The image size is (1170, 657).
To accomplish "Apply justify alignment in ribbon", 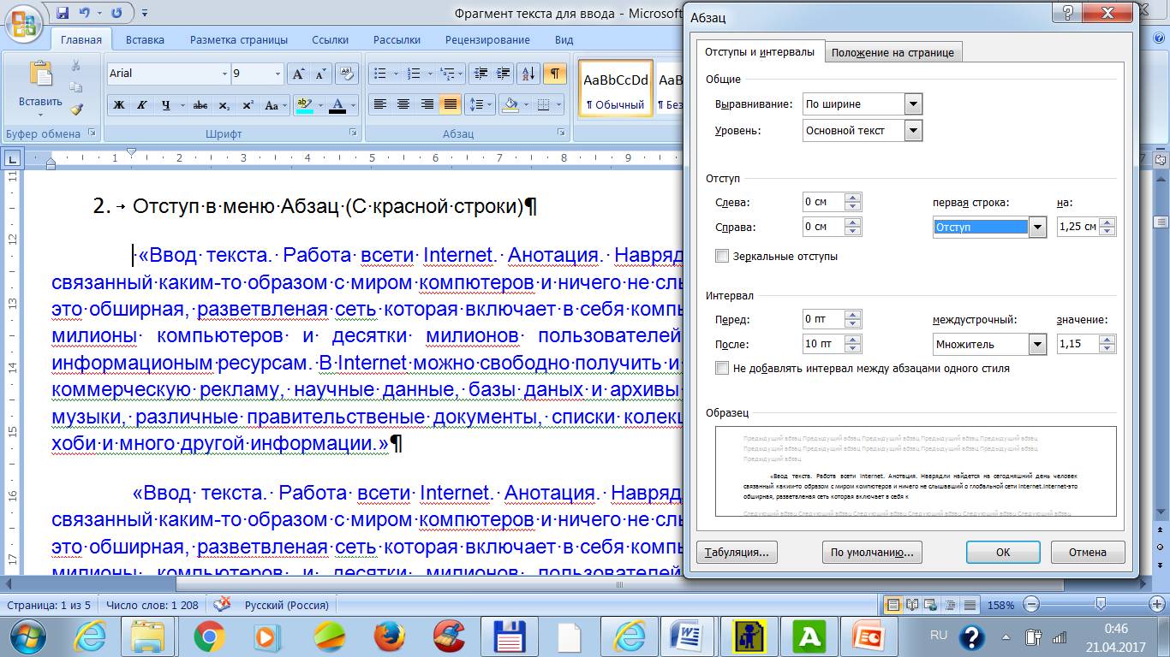I will [450, 105].
